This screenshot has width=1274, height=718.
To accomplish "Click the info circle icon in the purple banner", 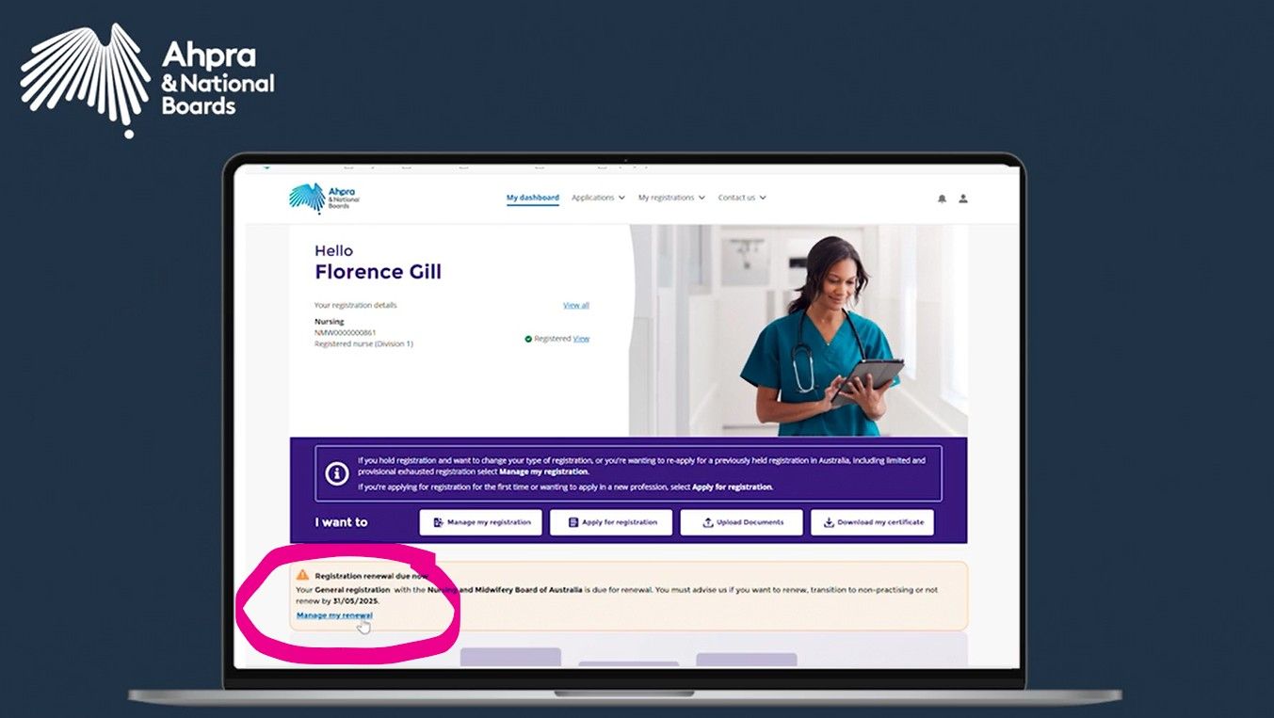I will coord(337,473).
